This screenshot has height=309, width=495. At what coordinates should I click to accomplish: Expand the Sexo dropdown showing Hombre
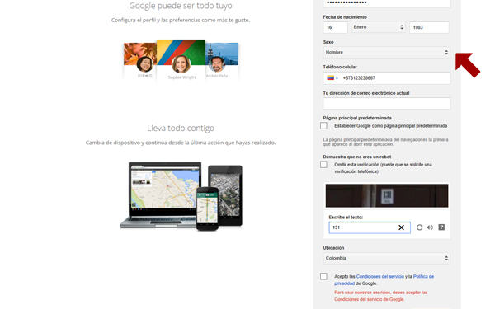point(387,53)
